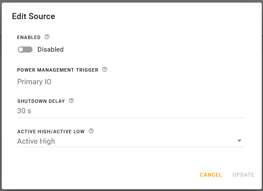Screen dimensions: 263x191
Task: Click the round knob of the Enabled switch
Action: coord(21,49)
